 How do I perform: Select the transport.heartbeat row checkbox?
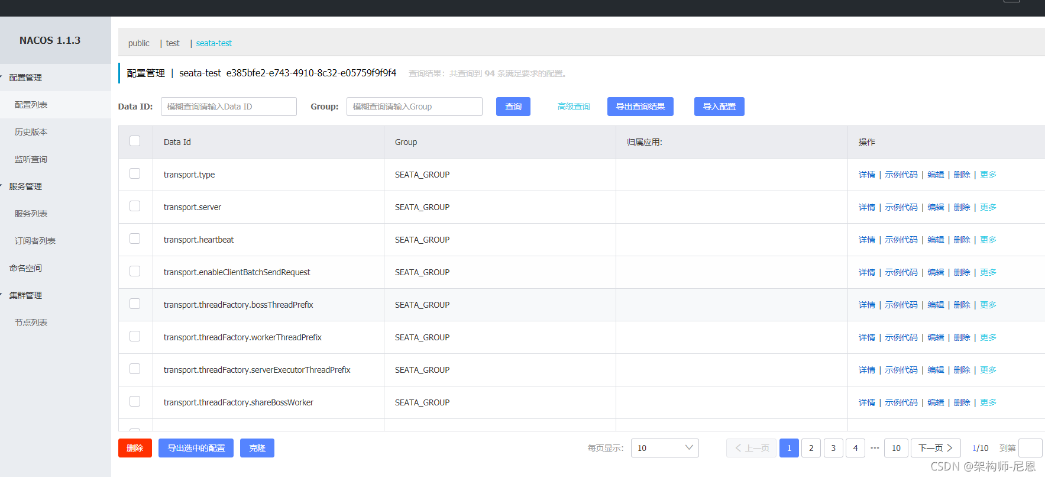click(x=135, y=239)
